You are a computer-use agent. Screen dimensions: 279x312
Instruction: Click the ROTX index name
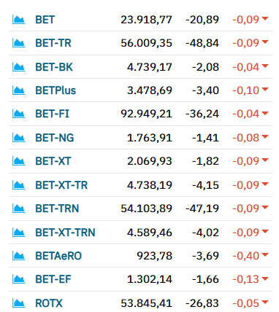tap(49, 303)
